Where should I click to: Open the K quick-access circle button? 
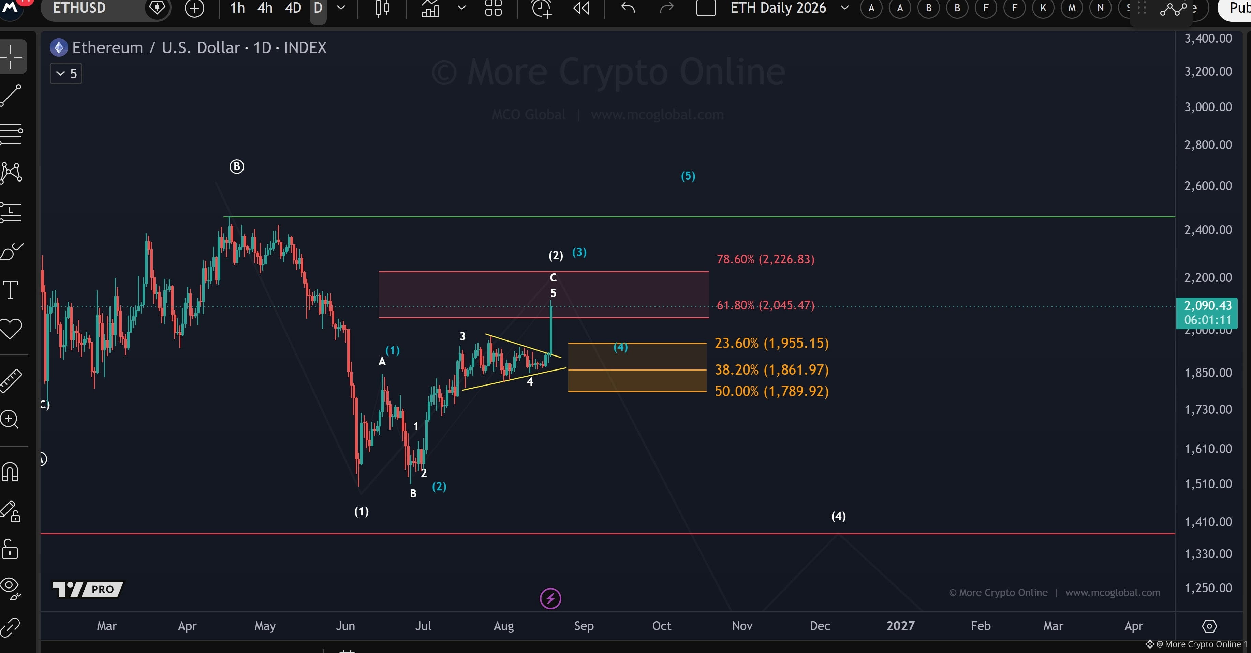(1043, 8)
